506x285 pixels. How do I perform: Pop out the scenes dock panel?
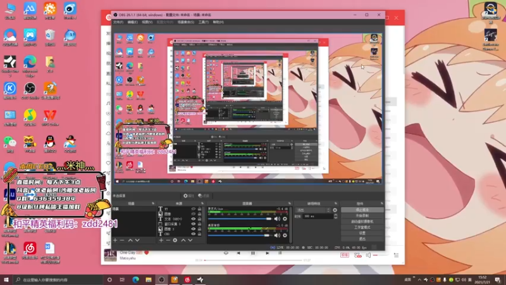[153, 203]
